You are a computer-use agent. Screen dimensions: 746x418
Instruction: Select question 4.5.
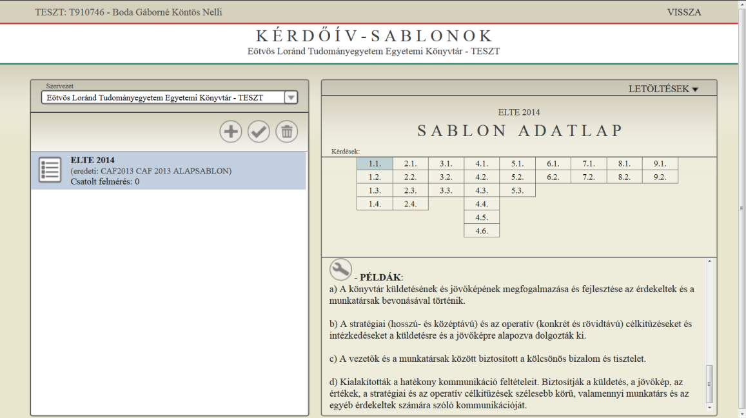[x=482, y=217]
